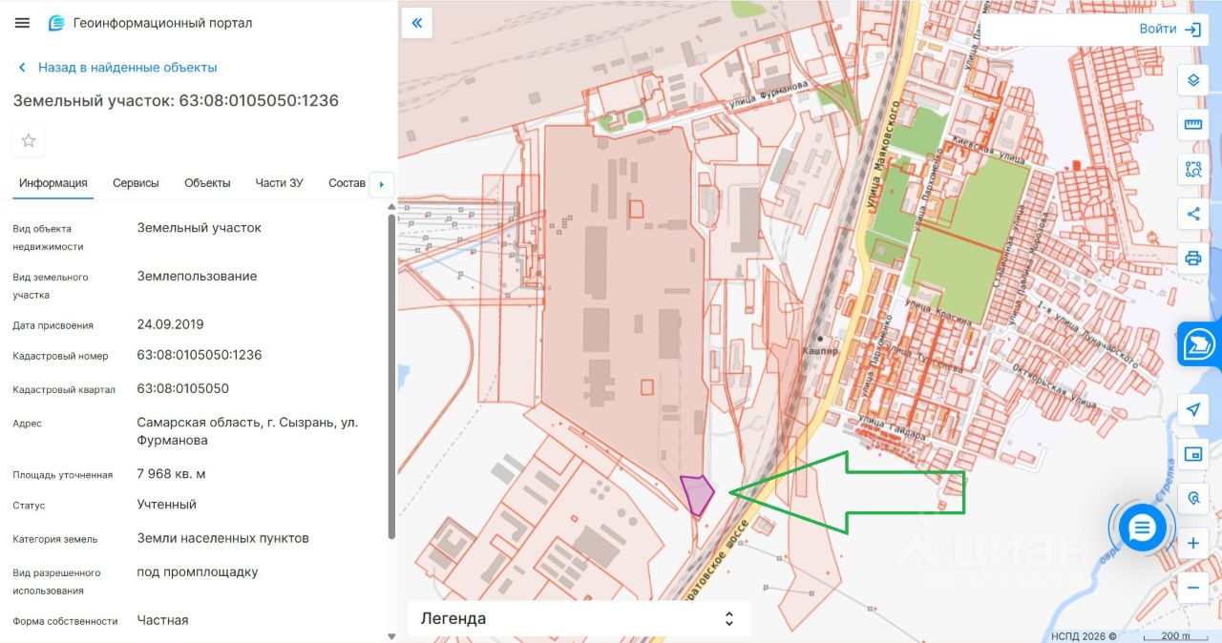Image resolution: width=1222 pixels, height=643 pixels.
Task: Click the highlighted purple land parcel
Action: [x=698, y=494]
